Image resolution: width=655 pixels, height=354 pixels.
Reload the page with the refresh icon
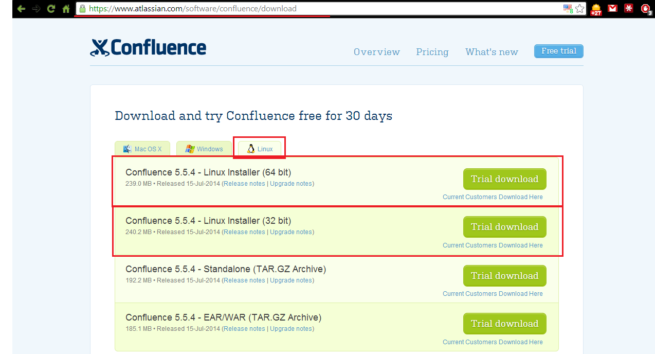click(x=51, y=9)
